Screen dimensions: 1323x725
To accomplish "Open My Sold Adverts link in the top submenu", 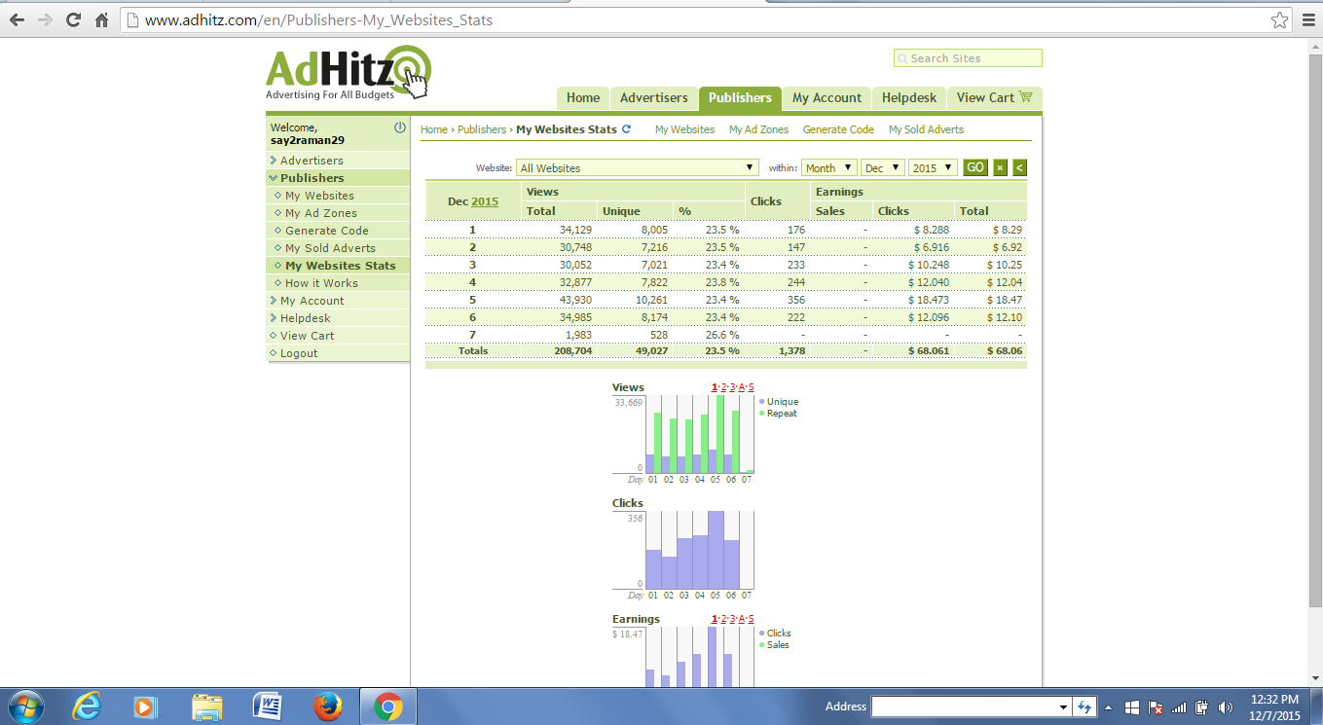I will (926, 129).
